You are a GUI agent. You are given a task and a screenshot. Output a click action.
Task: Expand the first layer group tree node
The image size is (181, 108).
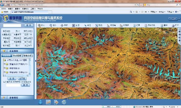click(x=4, y=64)
